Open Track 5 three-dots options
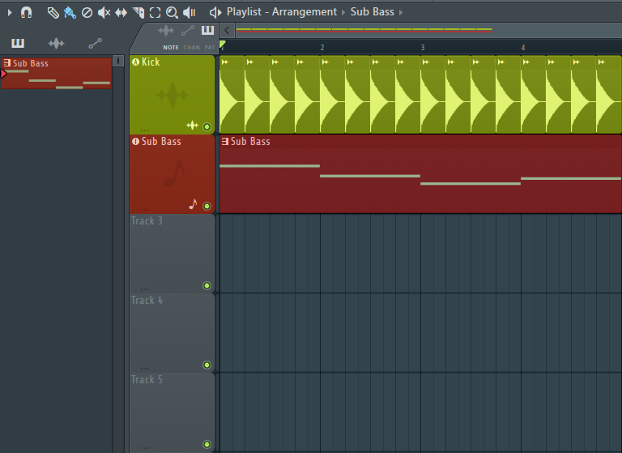The image size is (622, 453). (x=145, y=447)
